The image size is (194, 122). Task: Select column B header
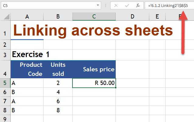[58, 17]
